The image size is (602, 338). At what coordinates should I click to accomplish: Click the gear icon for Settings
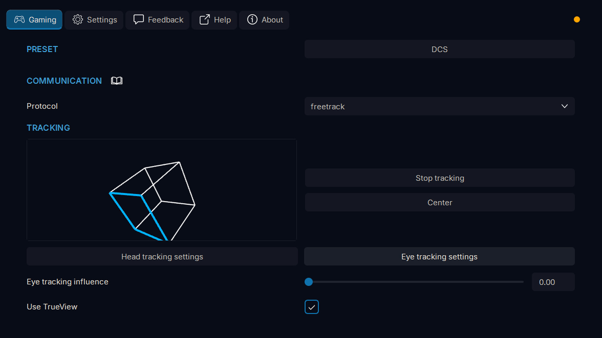tap(78, 20)
